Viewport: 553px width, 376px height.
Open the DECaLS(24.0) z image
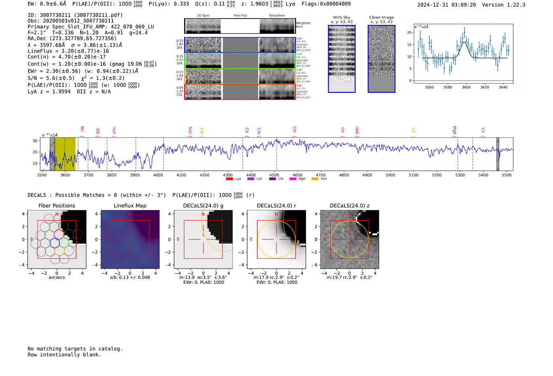pos(350,239)
